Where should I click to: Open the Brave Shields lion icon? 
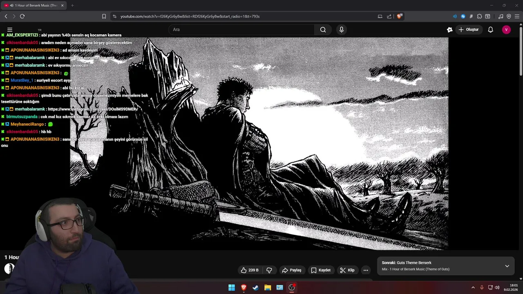(x=399, y=16)
